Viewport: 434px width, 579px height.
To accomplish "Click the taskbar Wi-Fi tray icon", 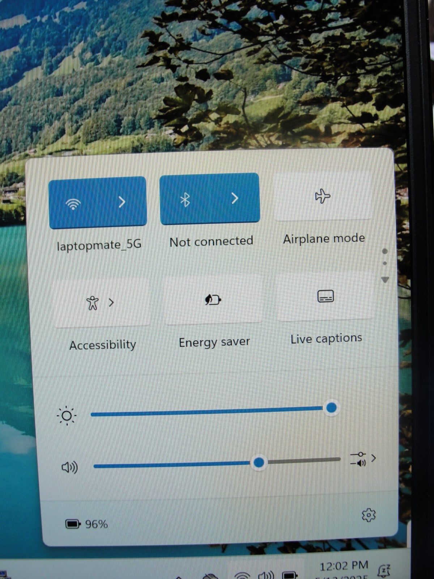I will point(242,575).
